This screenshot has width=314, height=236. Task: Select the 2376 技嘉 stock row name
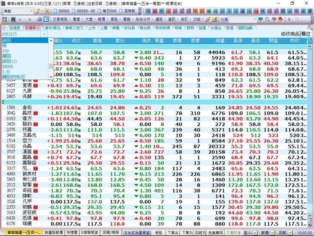pyautogui.click(x=27, y=130)
